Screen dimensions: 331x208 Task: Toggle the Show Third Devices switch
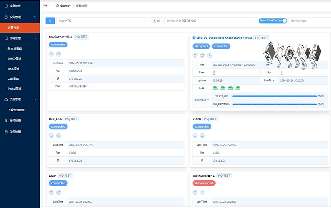[273, 21]
